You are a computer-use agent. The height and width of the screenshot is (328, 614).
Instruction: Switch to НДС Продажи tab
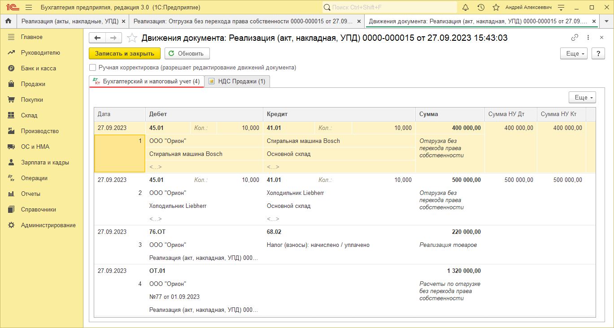coord(237,82)
